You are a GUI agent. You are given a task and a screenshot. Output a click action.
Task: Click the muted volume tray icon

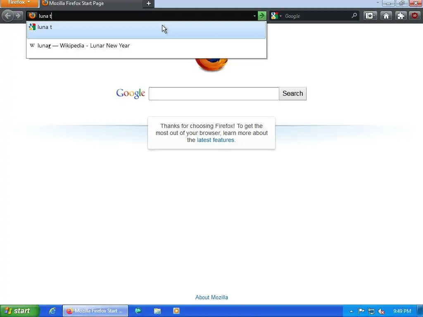381,311
